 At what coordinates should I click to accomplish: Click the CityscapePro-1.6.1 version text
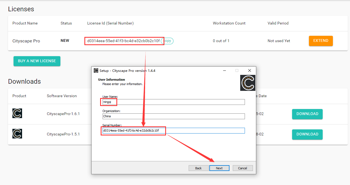(63, 114)
